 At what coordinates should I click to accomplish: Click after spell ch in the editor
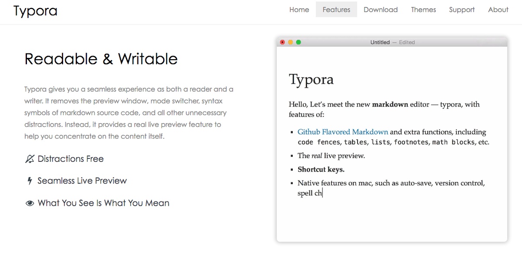[323, 193]
